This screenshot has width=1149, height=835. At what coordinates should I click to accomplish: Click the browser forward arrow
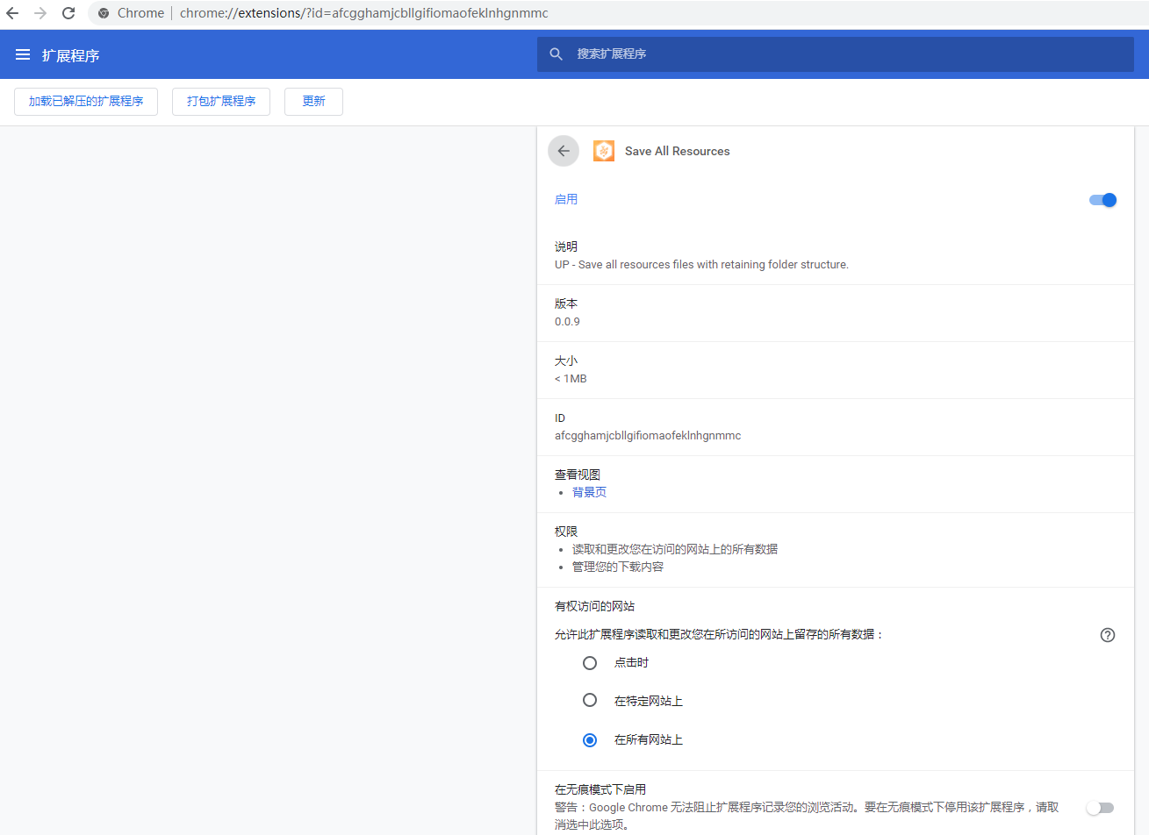coord(40,13)
